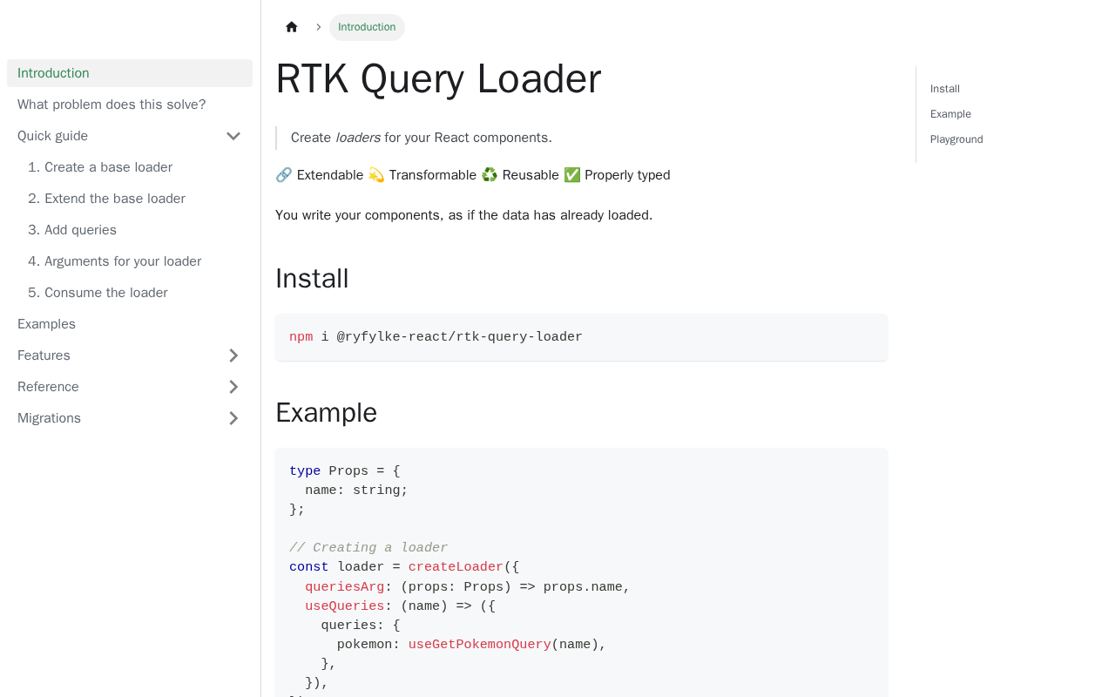Jump to Example in table of contents

[x=950, y=114]
